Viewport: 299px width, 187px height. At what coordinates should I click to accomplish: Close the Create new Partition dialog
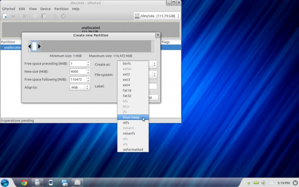pos(158,35)
